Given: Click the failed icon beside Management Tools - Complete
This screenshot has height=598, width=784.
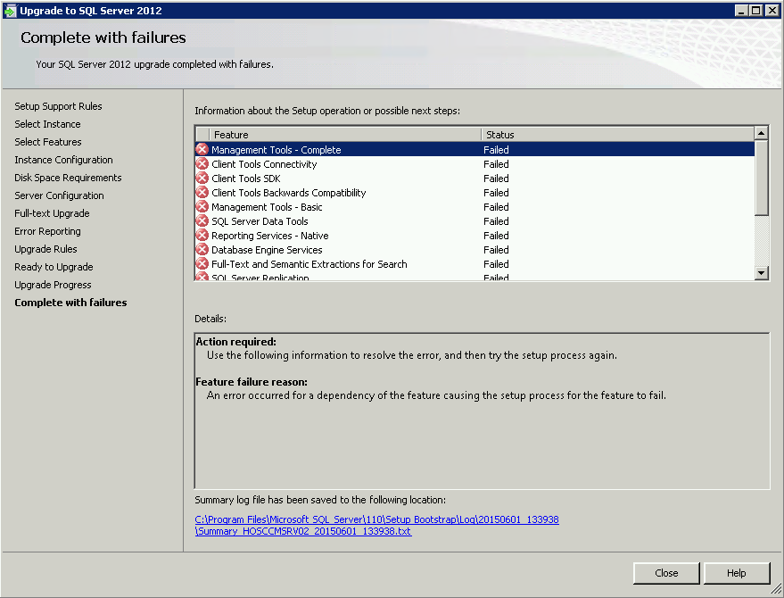Looking at the screenshot, I should point(202,150).
